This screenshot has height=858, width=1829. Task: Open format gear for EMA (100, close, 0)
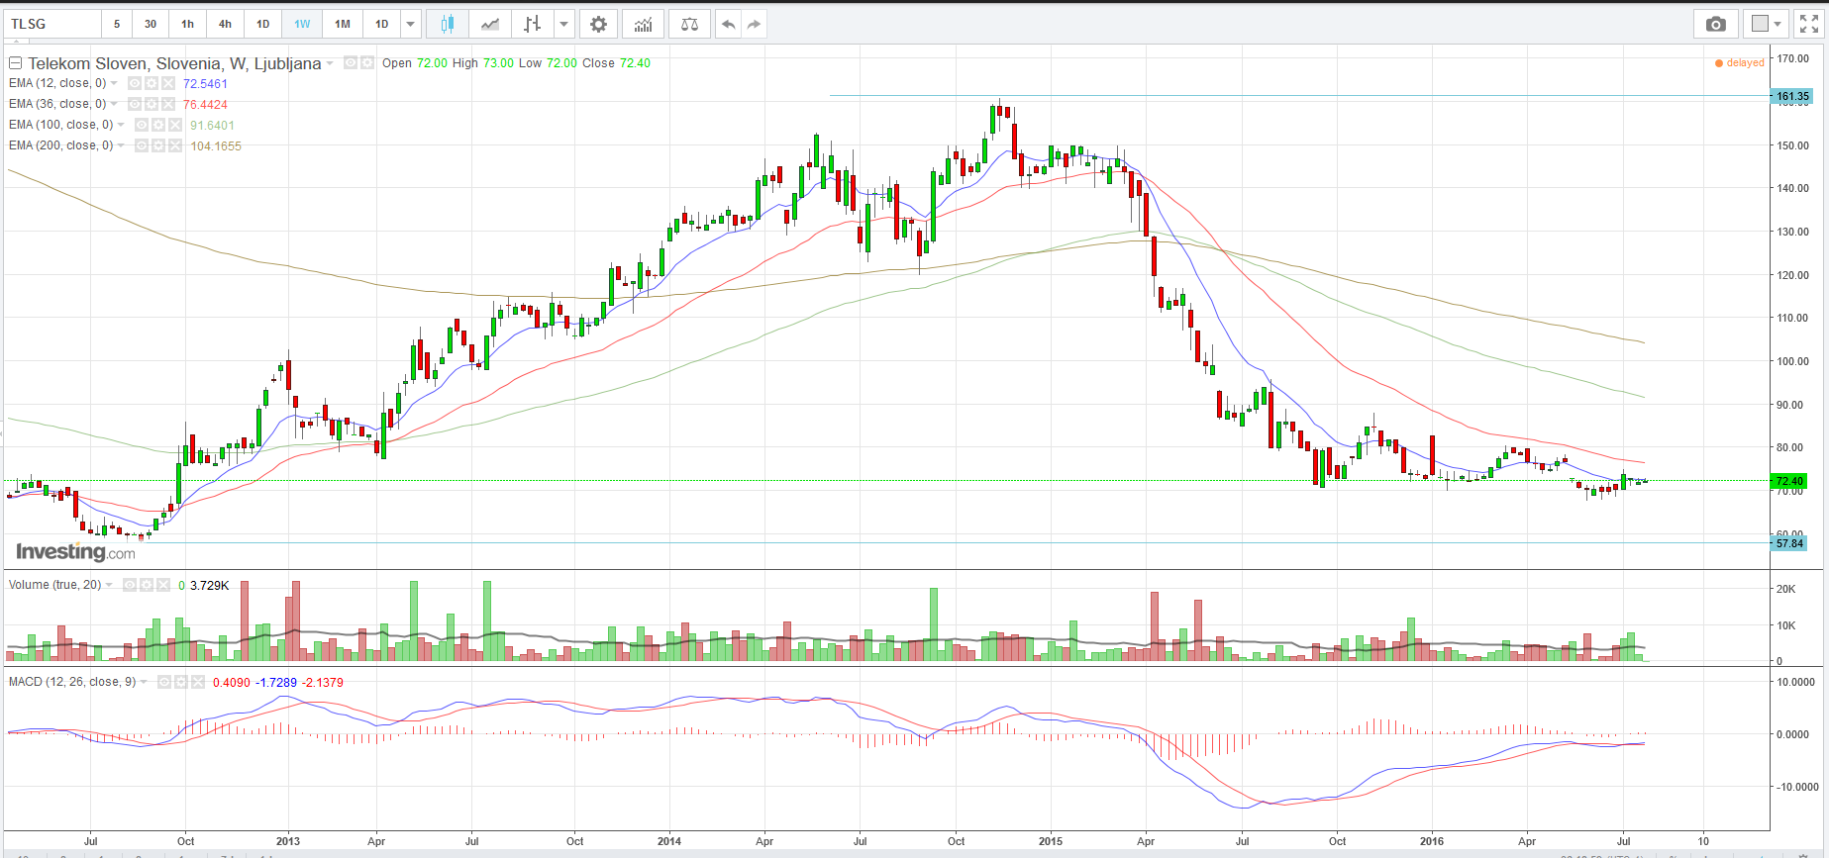(x=158, y=125)
